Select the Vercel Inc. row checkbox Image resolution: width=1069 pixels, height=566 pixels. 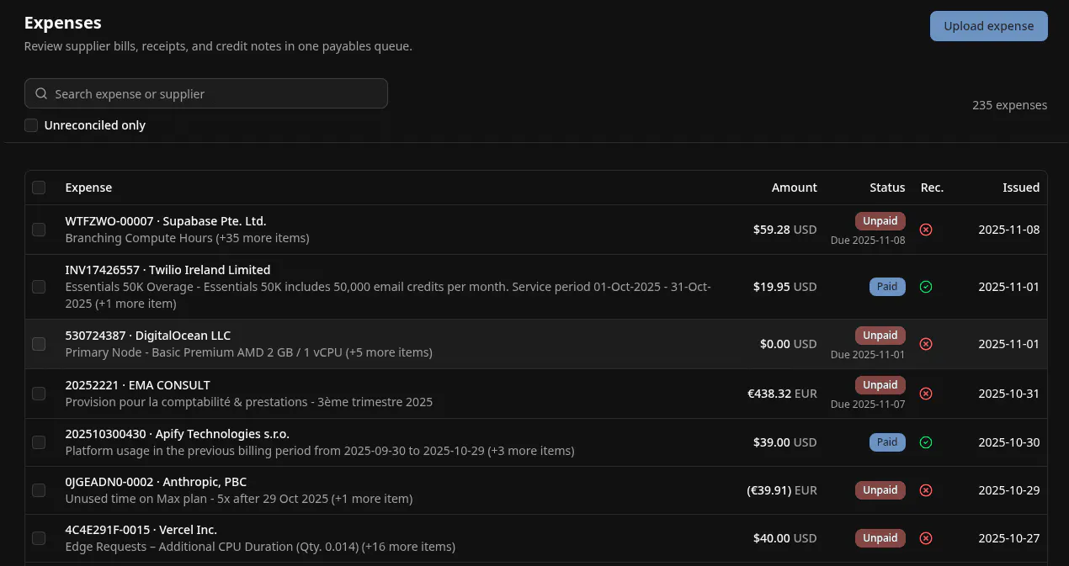pyautogui.click(x=39, y=538)
